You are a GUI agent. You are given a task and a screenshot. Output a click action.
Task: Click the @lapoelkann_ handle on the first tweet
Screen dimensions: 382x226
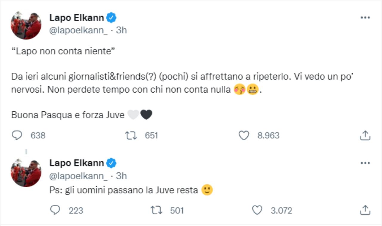pyautogui.click(x=78, y=30)
